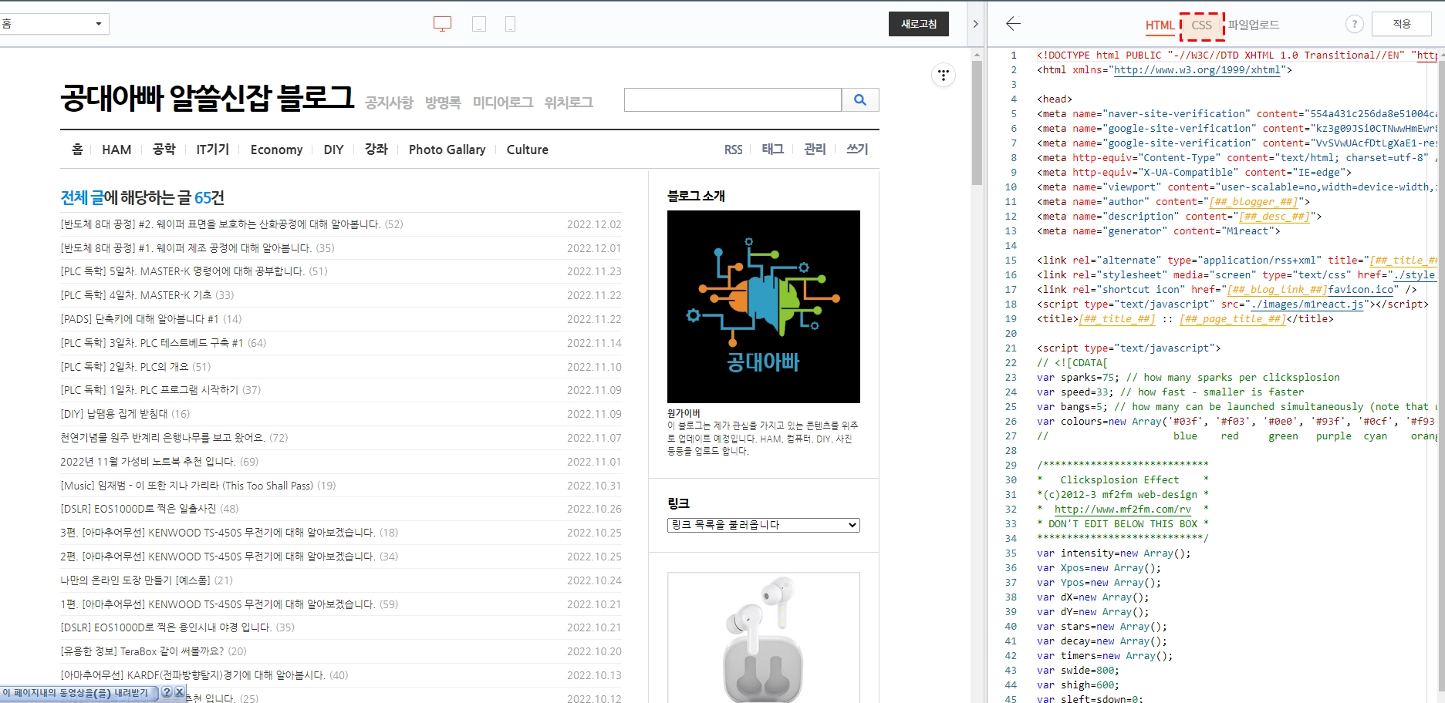The width and height of the screenshot is (1445, 703).
Task: Open the 미디어로그 link
Action: click(x=503, y=103)
